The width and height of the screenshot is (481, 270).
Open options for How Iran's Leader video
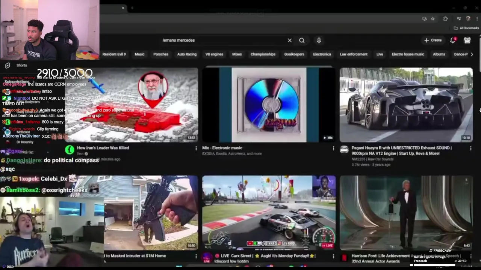196,148
